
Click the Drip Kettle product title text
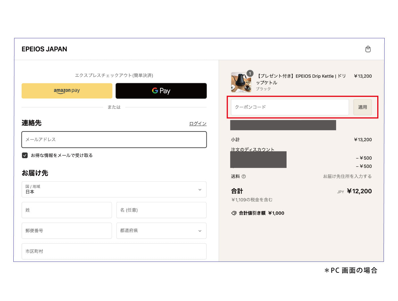coord(301,79)
